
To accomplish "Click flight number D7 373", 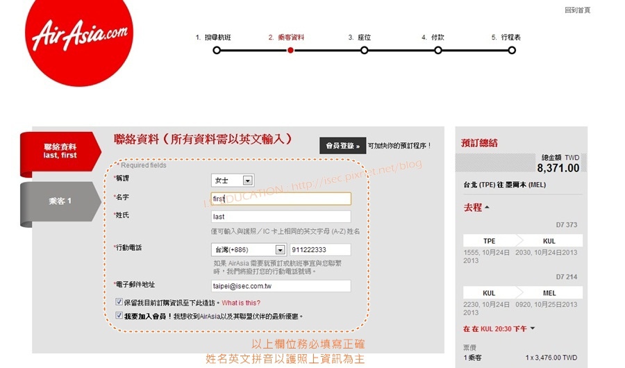I will 567,225.
